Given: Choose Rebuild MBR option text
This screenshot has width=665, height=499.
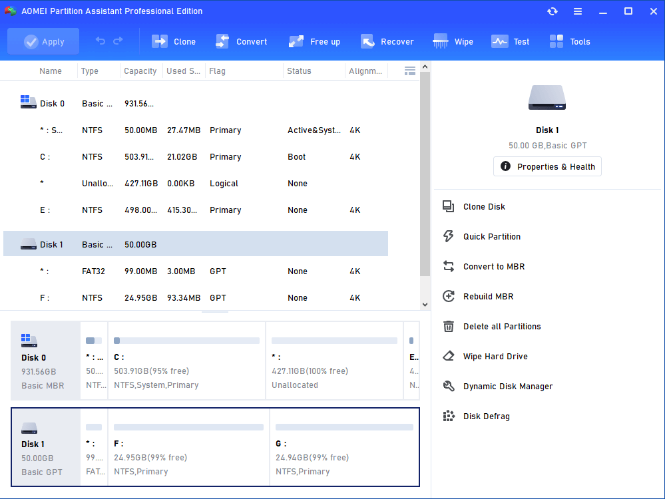Looking at the screenshot, I should coord(488,296).
